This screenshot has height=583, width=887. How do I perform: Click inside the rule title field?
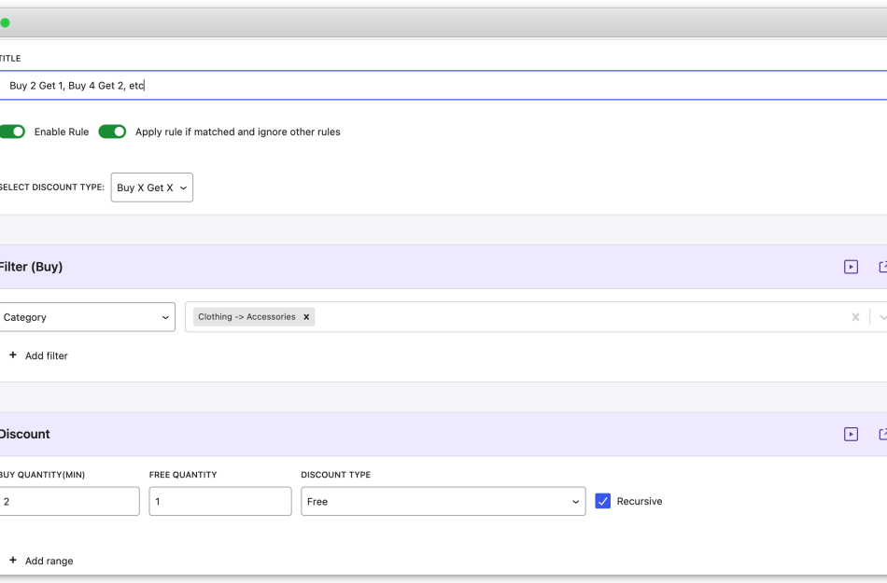[x=187, y=85]
